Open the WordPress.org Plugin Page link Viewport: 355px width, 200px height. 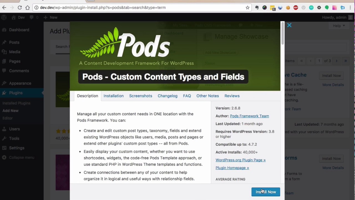[240, 160]
